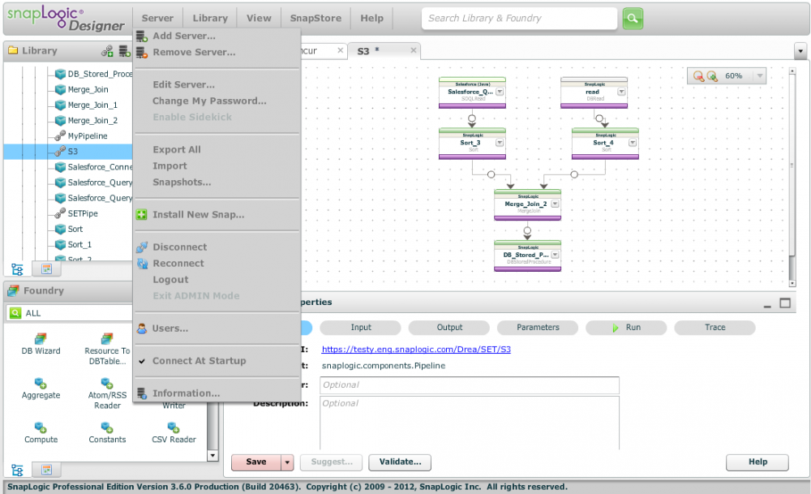Open the Save button dropdown arrow
811x494 pixels.
(288, 462)
